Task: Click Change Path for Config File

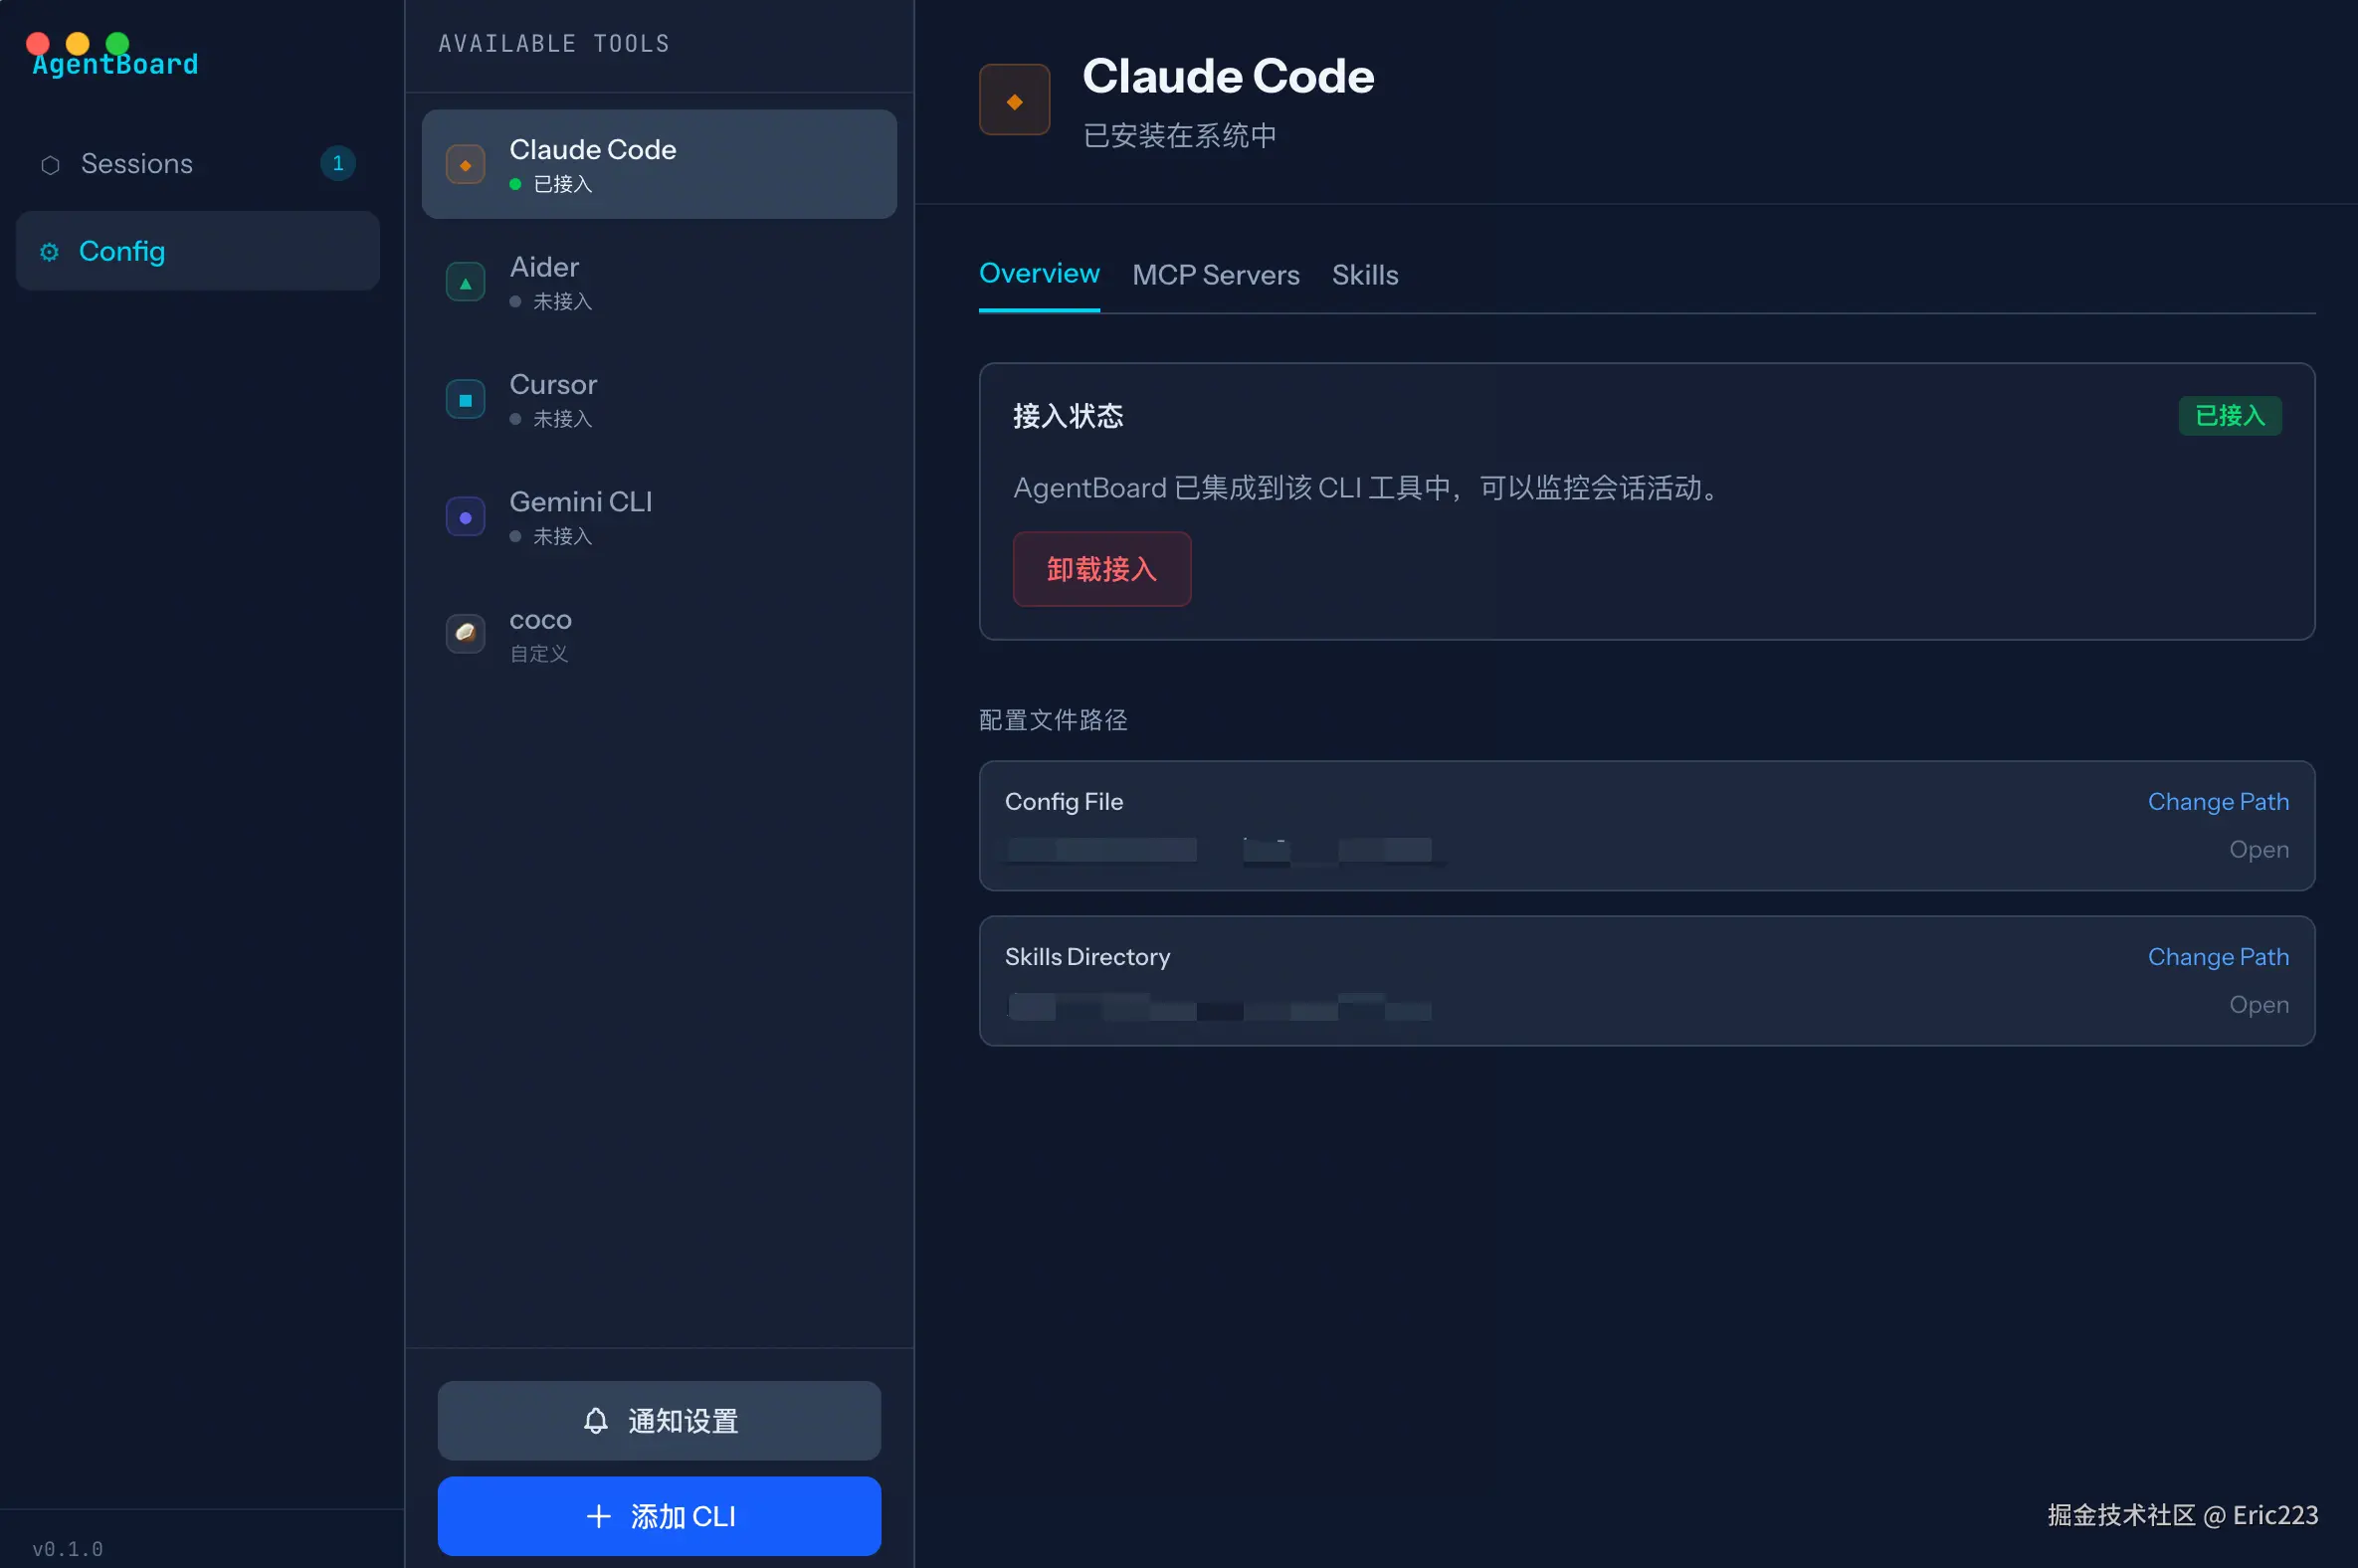Action: tap(2217, 802)
